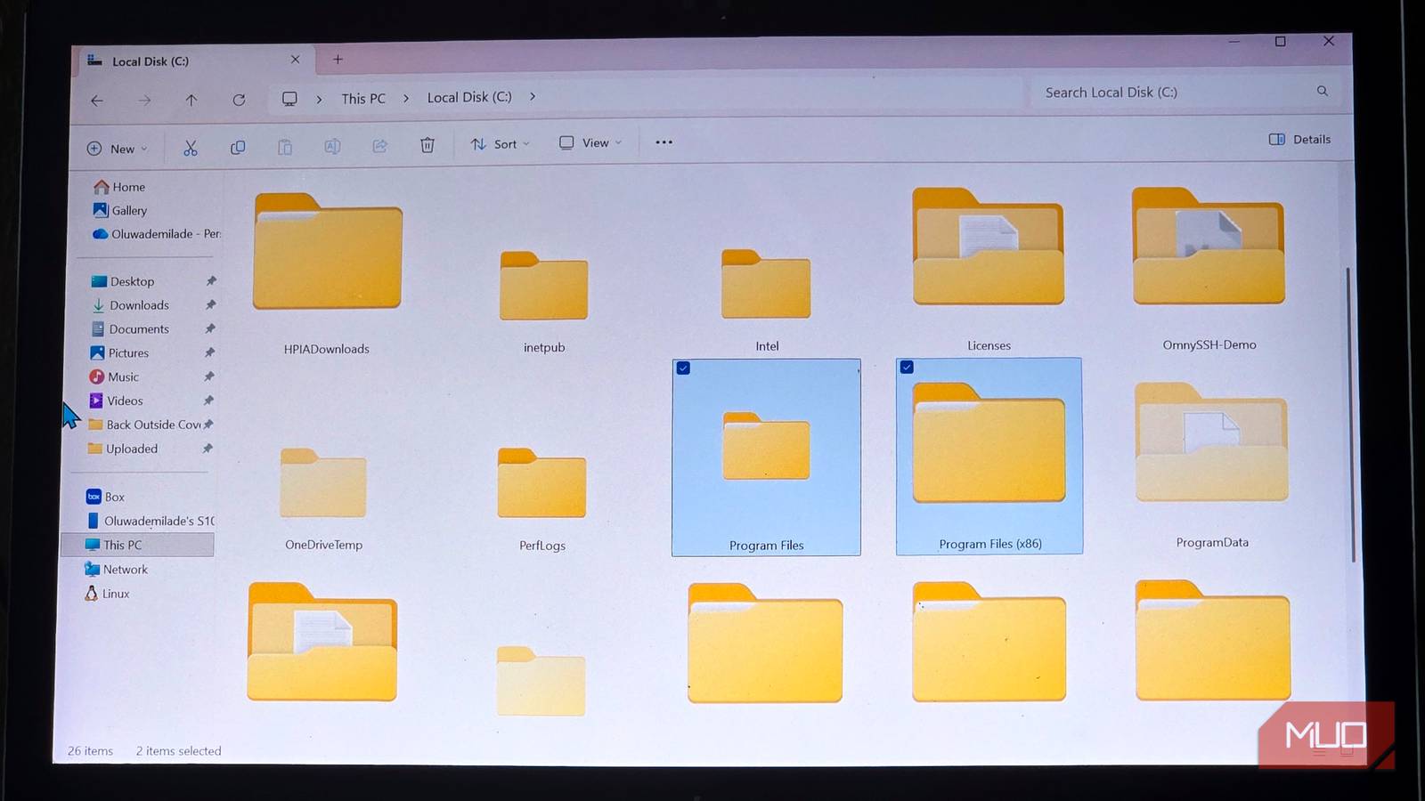Click the Cut scissors icon
This screenshot has width=1425, height=801.
coord(190,148)
